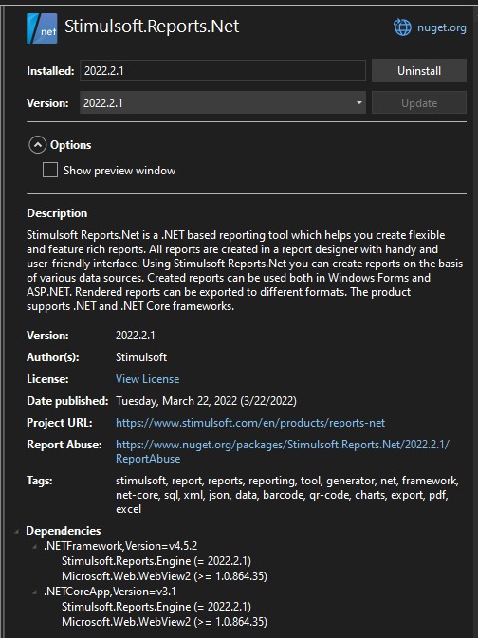Select Microsoft.Web.WebView2 under .NETFramework
The width and height of the screenshot is (478, 638).
click(164, 576)
